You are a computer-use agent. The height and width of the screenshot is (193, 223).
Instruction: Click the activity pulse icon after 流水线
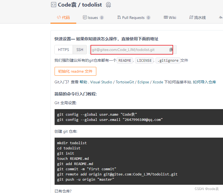click(x=221, y=17)
